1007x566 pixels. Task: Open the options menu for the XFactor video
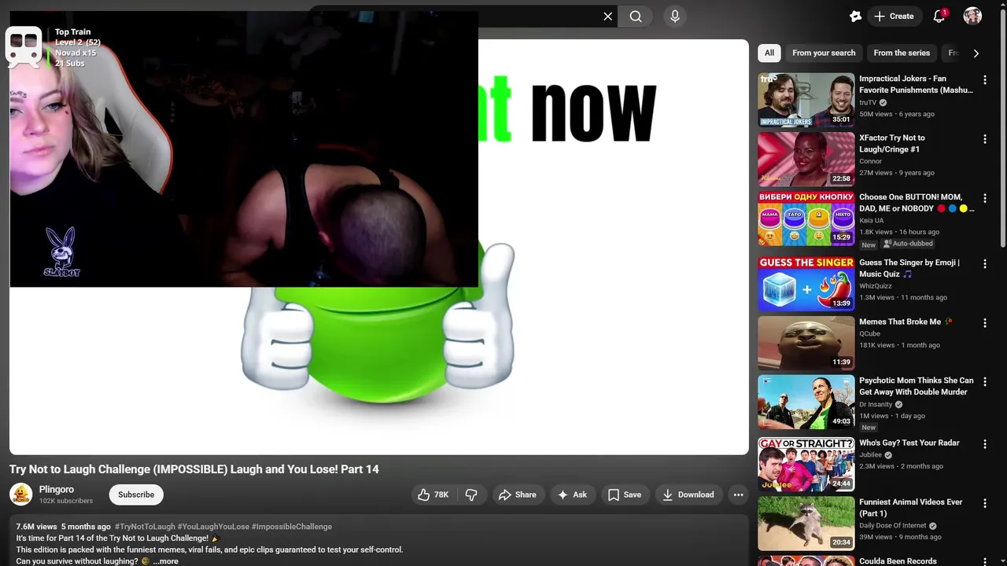[x=984, y=139]
